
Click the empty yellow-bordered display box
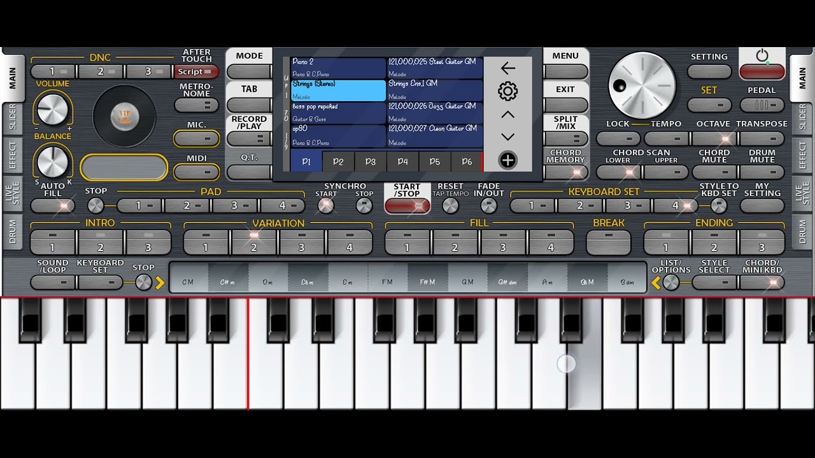point(124,168)
